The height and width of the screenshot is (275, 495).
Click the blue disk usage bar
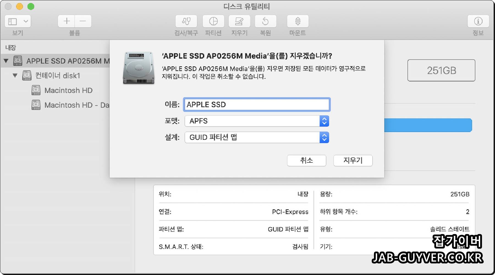428,125
